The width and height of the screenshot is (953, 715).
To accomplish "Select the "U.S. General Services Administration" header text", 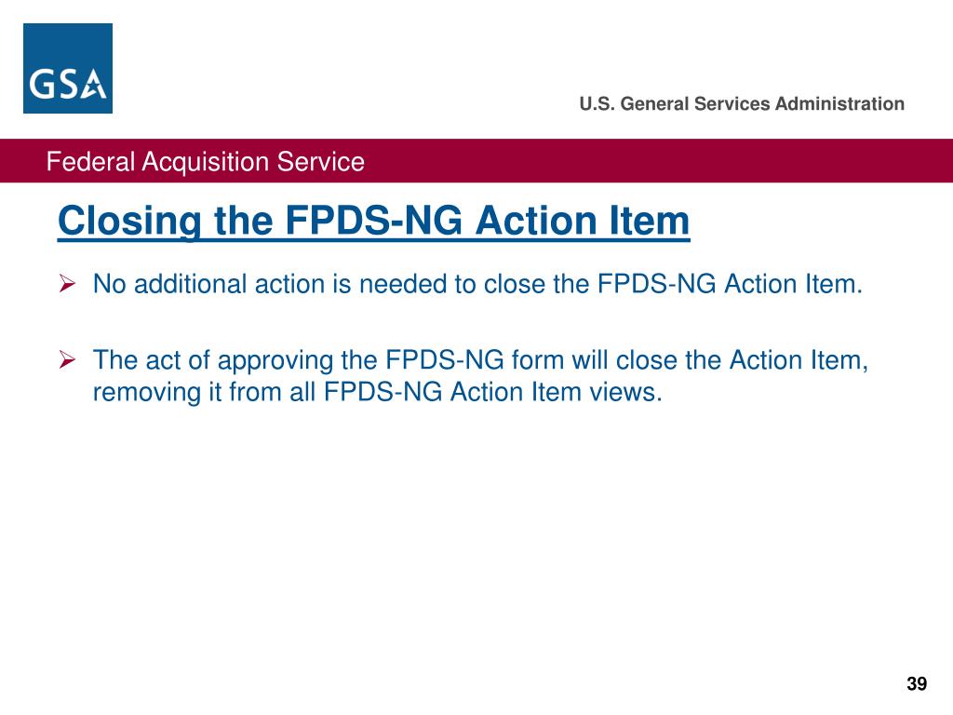I will (742, 103).
